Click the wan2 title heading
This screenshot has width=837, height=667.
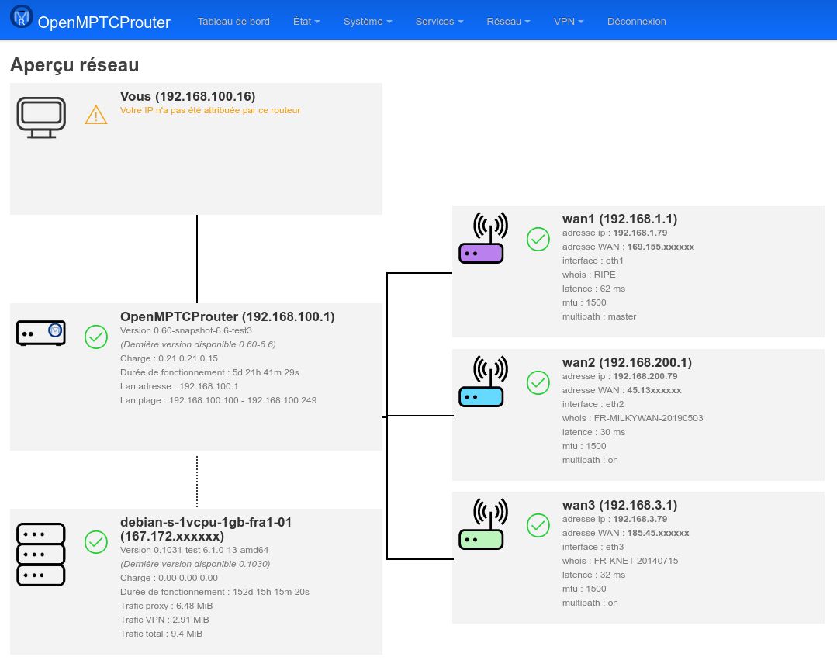[x=627, y=362]
